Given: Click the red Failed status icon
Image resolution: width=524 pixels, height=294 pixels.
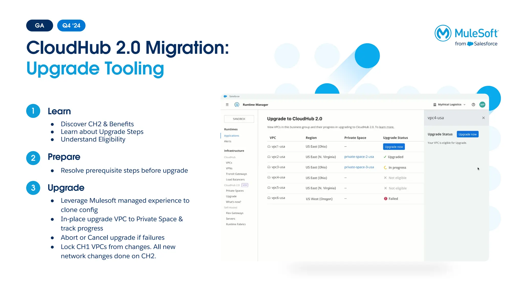Looking at the screenshot, I should (386, 199).
